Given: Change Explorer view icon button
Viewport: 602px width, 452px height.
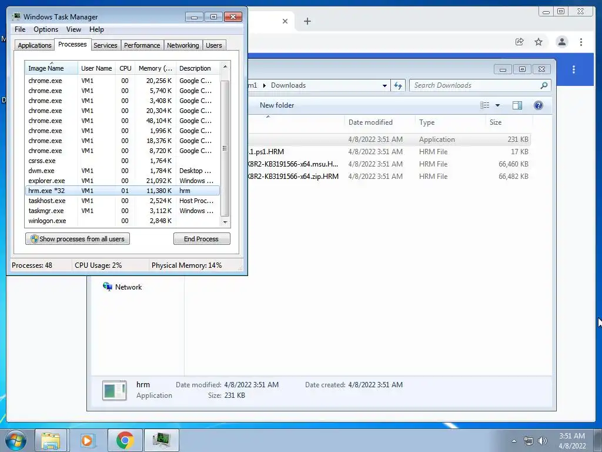Looking at the screenshot, I should [x=485, y=105].
